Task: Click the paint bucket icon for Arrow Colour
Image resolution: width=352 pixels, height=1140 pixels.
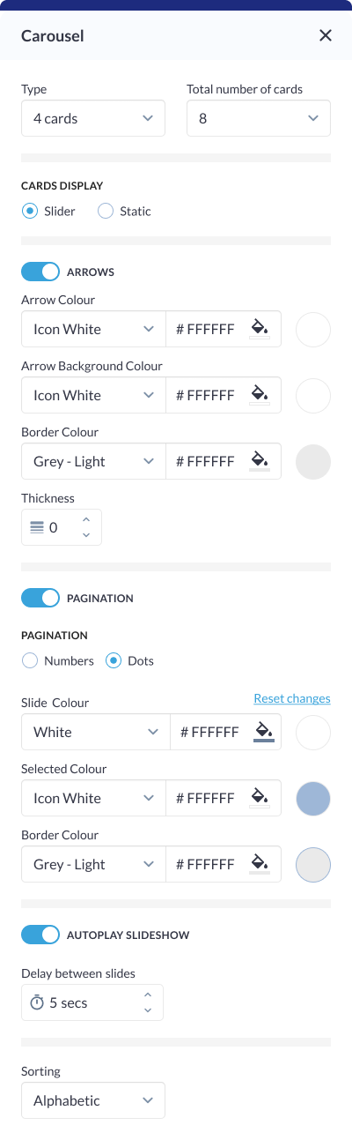Action: coord(260,329)
